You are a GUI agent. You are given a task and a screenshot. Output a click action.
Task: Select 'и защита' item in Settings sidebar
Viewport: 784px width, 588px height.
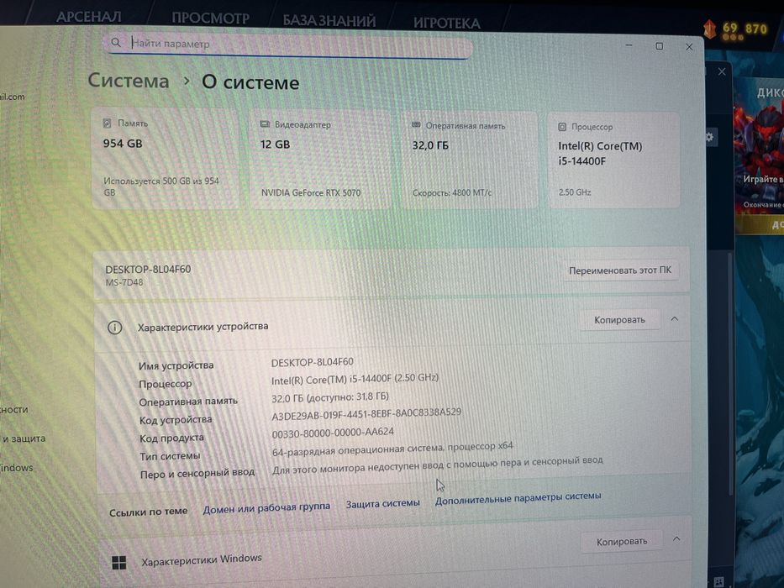pyautogui.click(x=24, y=438)
